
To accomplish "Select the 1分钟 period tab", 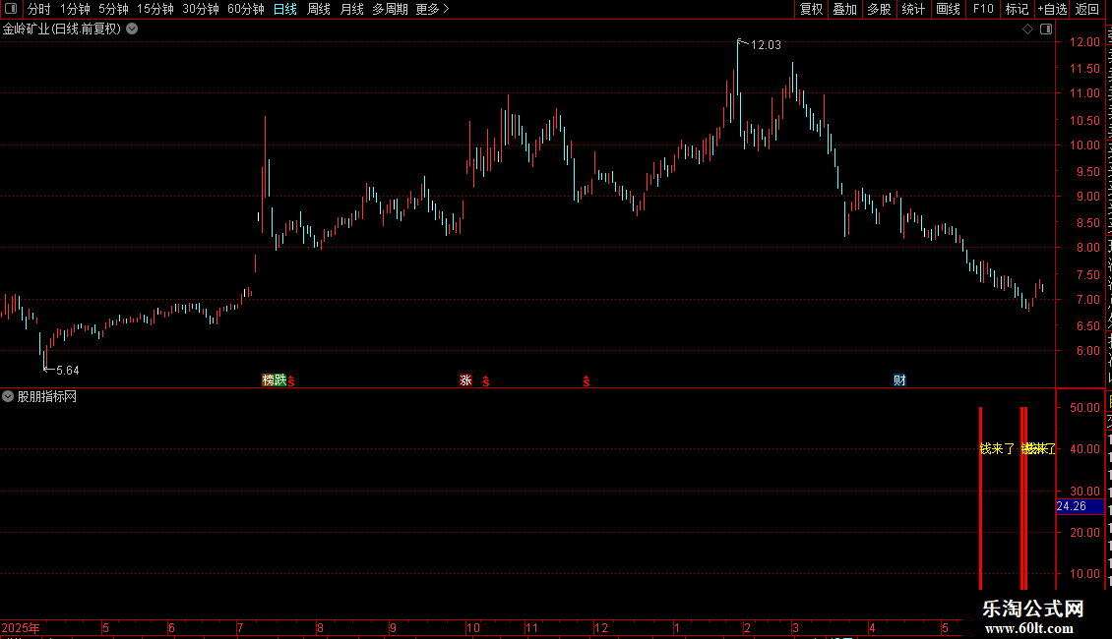I will click(75, 9).
